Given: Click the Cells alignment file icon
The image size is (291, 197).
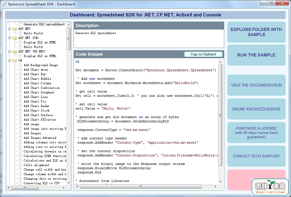Looking at the screenshot, I should pyautogui.click(x=20, y=165).
